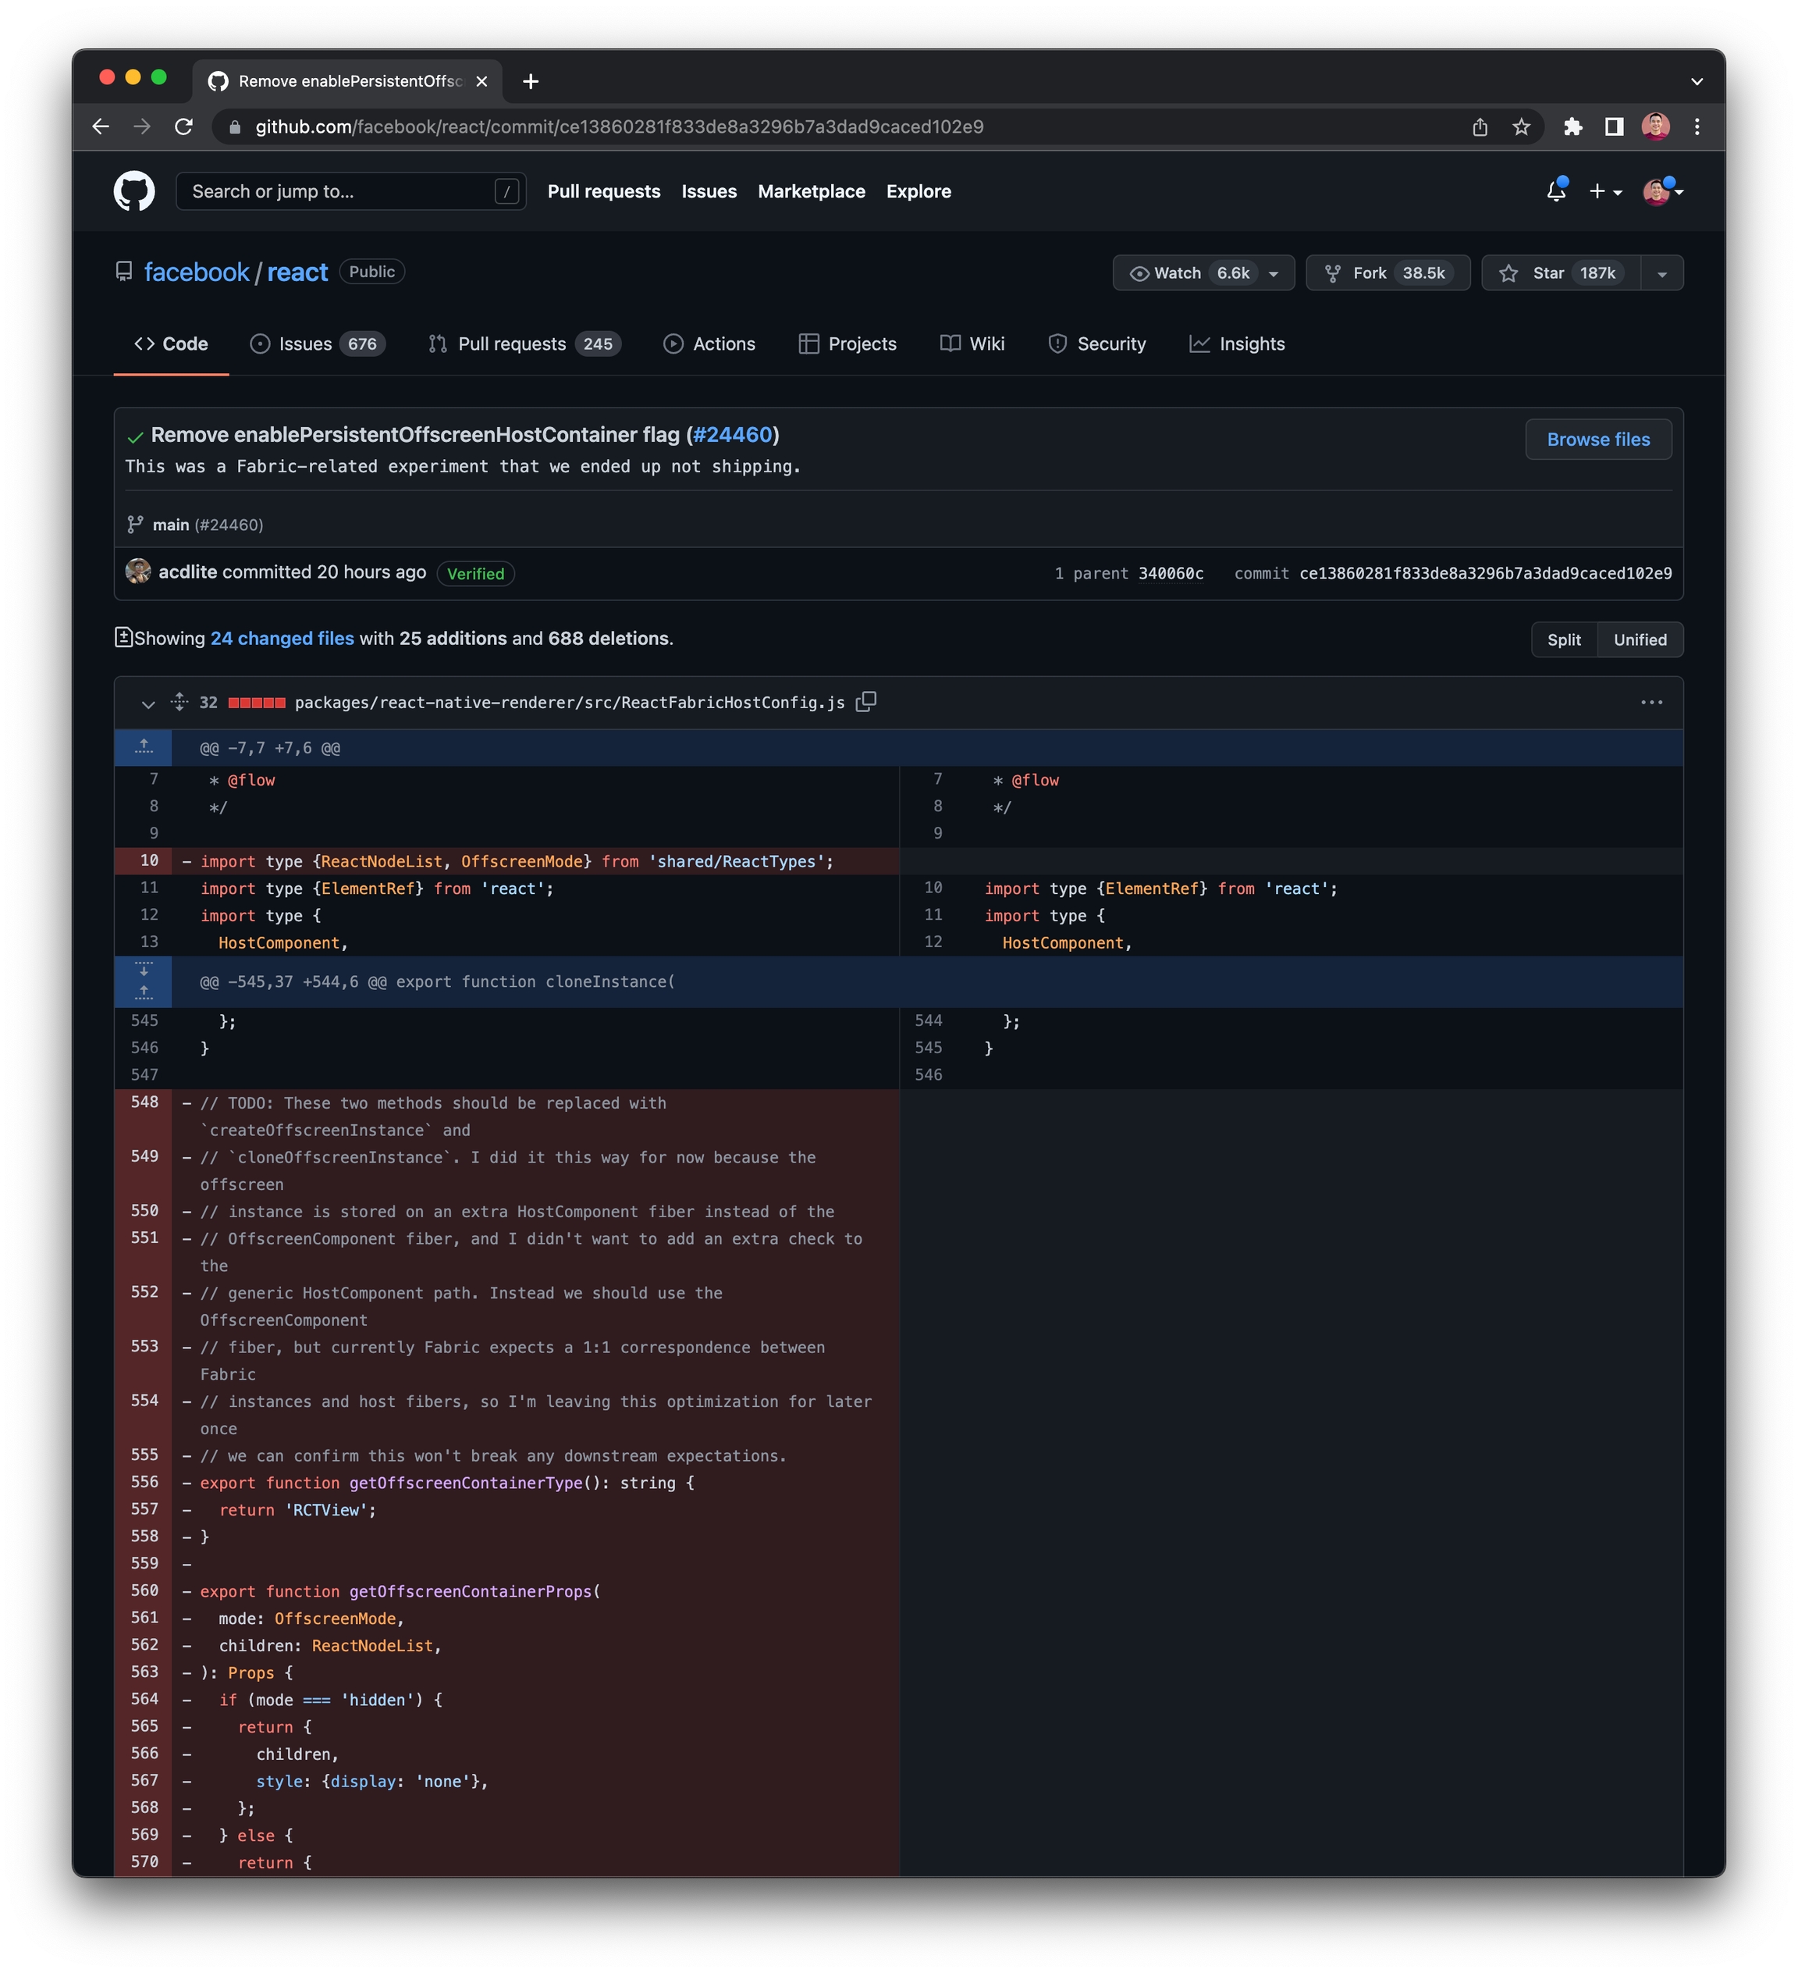Screen dimensions: 1798x1973
Task: Switch to the Wiki tab
Action: [x=972, y=344]
